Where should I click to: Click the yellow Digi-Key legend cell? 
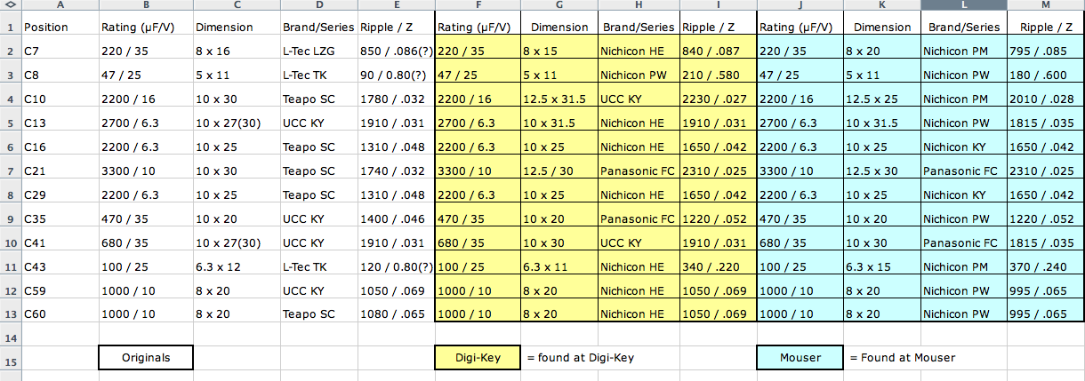tap(478, 358)
